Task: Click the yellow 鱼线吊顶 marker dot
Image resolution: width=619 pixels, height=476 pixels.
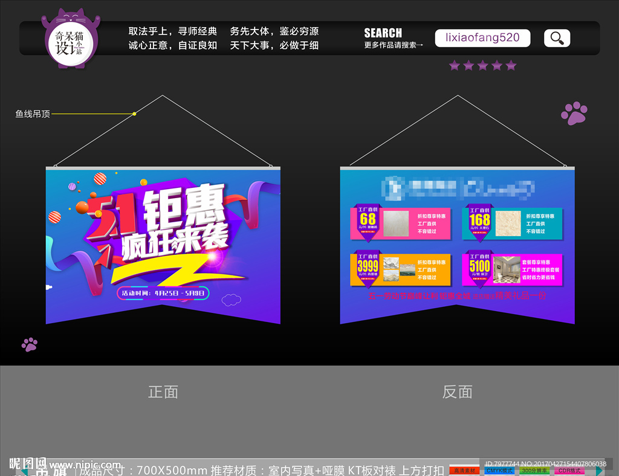Action: coord(134,114)
